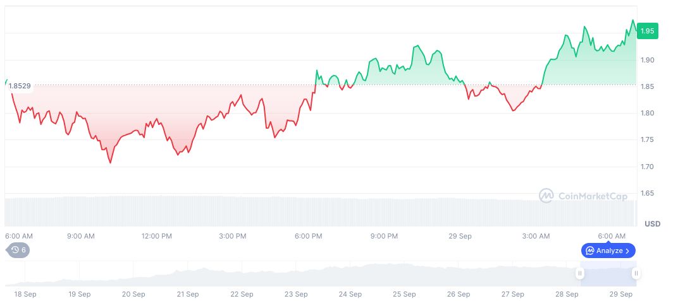
Task: Click the CoinMarketCap watermark logo
Action: pos(583,196)
